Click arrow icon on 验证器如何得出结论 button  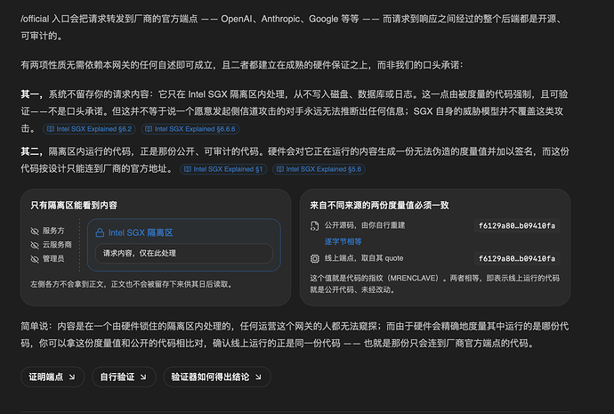point(258,377)
